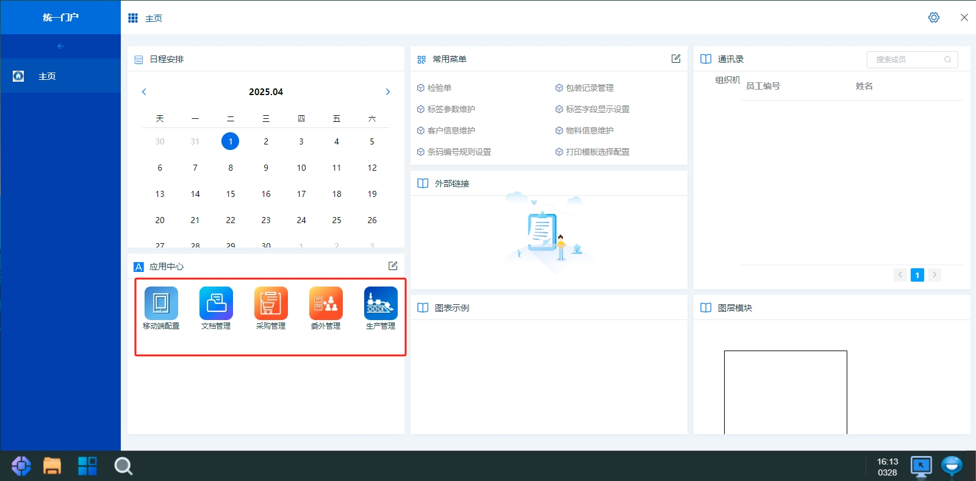Click the 外部链接 panel book icon
The image size is (976, 481).
[423, 183]
